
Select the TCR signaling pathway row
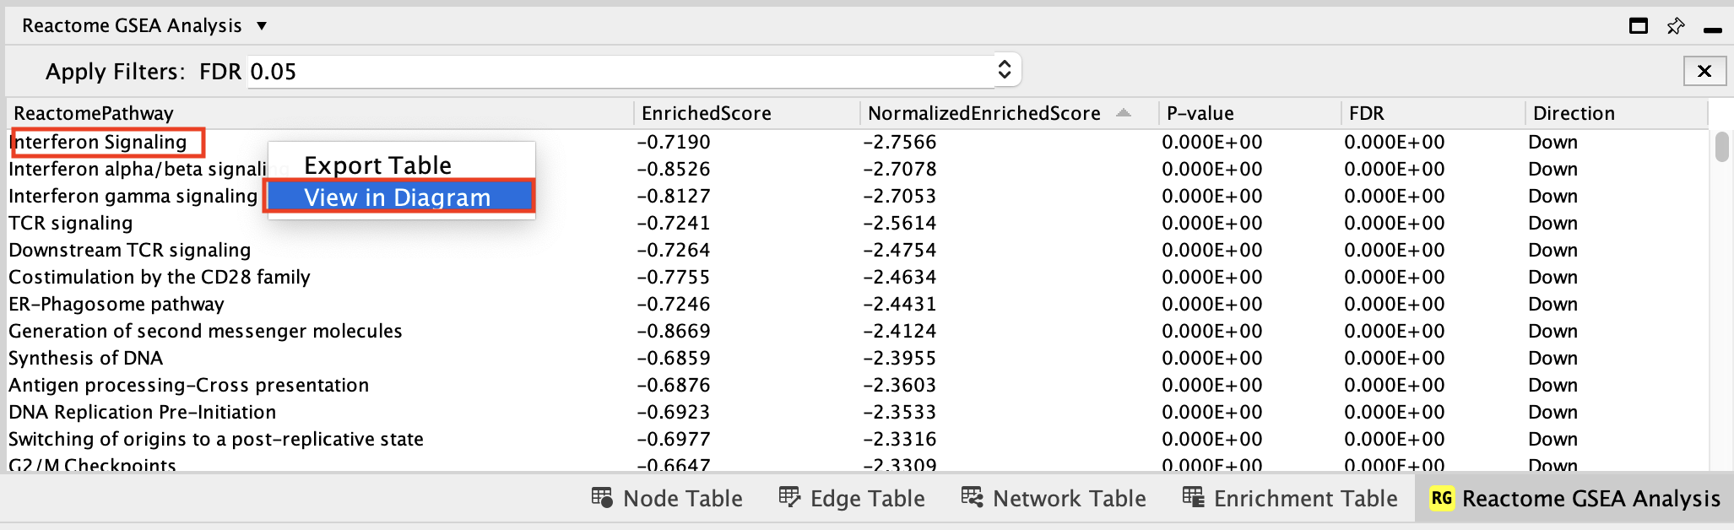click(71, 223)
